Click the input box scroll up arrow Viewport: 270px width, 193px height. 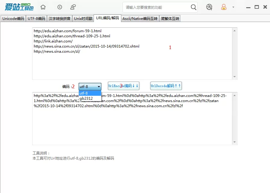coord(234,31)
